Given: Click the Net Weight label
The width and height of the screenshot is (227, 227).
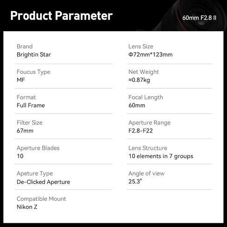Looking at the screenshot, I should pyautogui.click(x=144, y=72).
